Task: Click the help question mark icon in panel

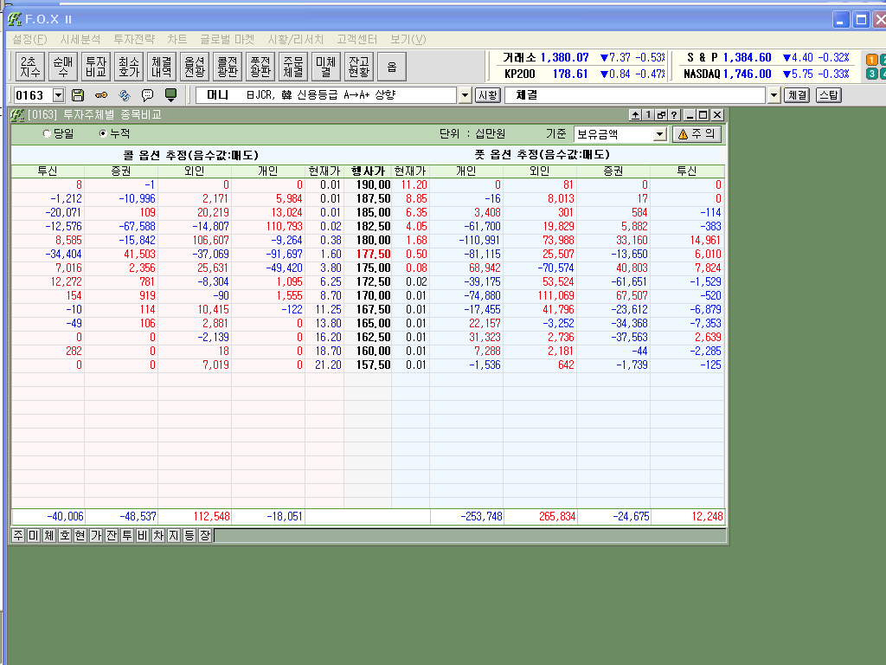Action: point(673,114)
